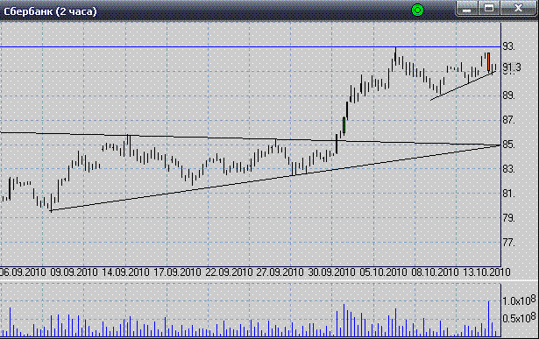The image size is (539, 339).
Task: Click the date label 14.09.2010
Action: [125, 272]
